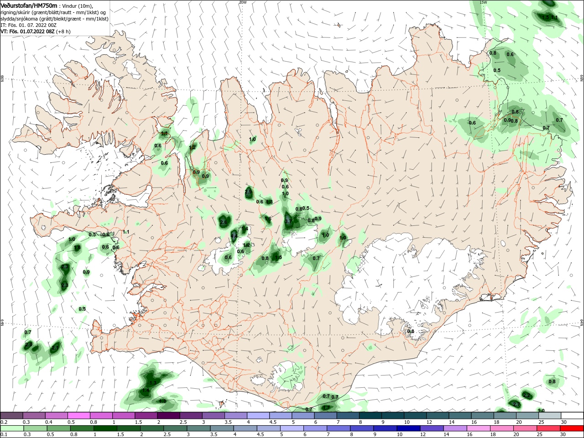
Task: Pick the medium green 0.5–0.8 swatch in the lower scale
Action: click(x=58, y=428)
